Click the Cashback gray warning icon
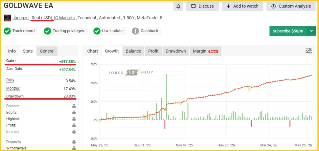The height and width of the screenshot is (151, 319). click(135, 31)
